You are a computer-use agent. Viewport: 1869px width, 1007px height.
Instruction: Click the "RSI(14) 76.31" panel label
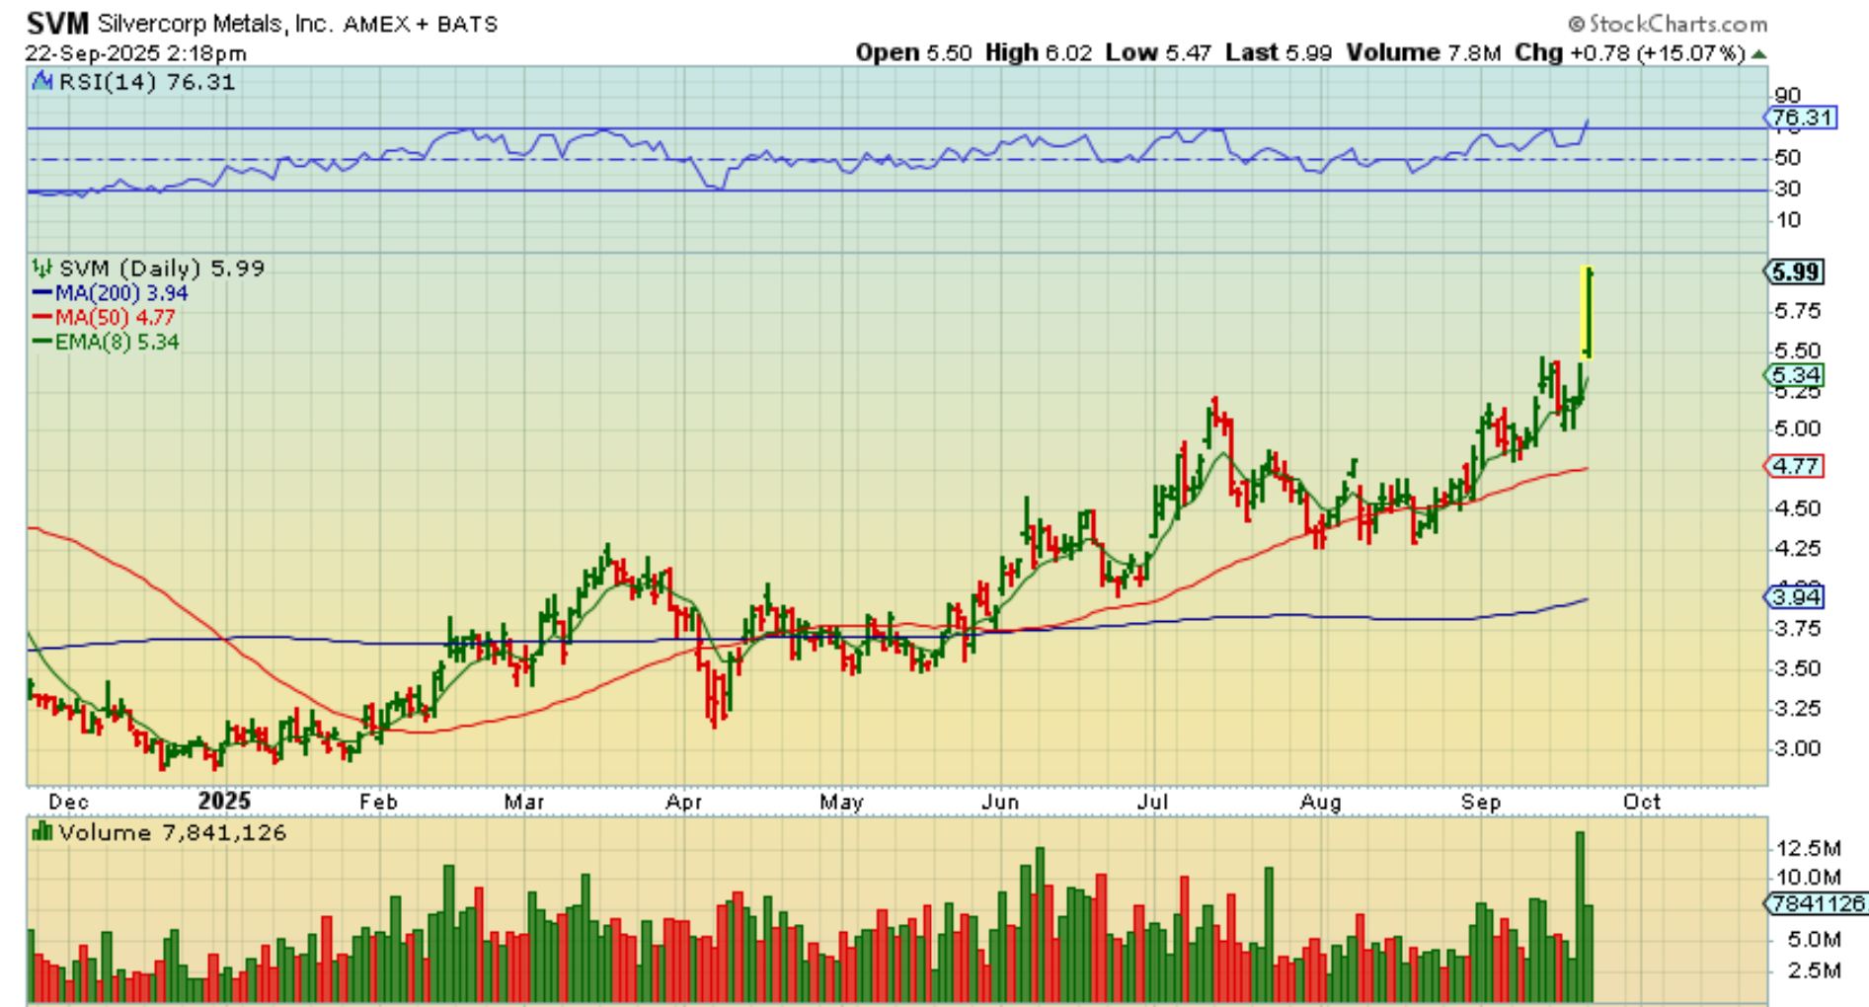147,82
